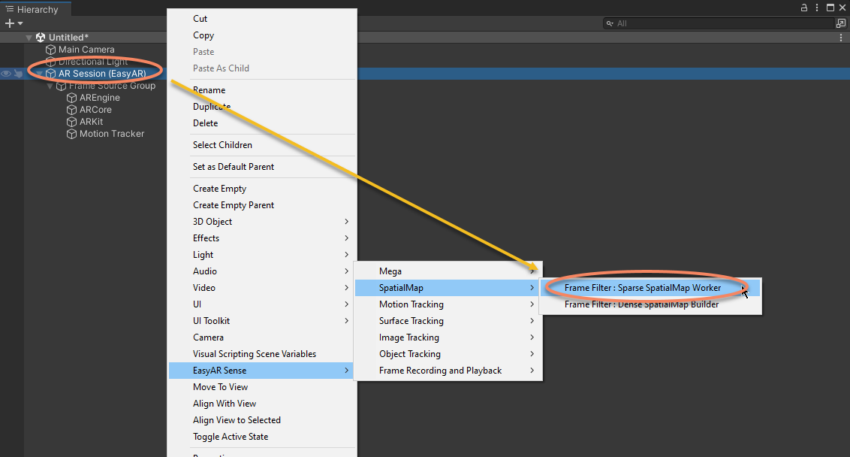The height and width of the screenshot is (457, 850).
Task: Click in the Hierarchy search field
Action: (x=721, y=23)
